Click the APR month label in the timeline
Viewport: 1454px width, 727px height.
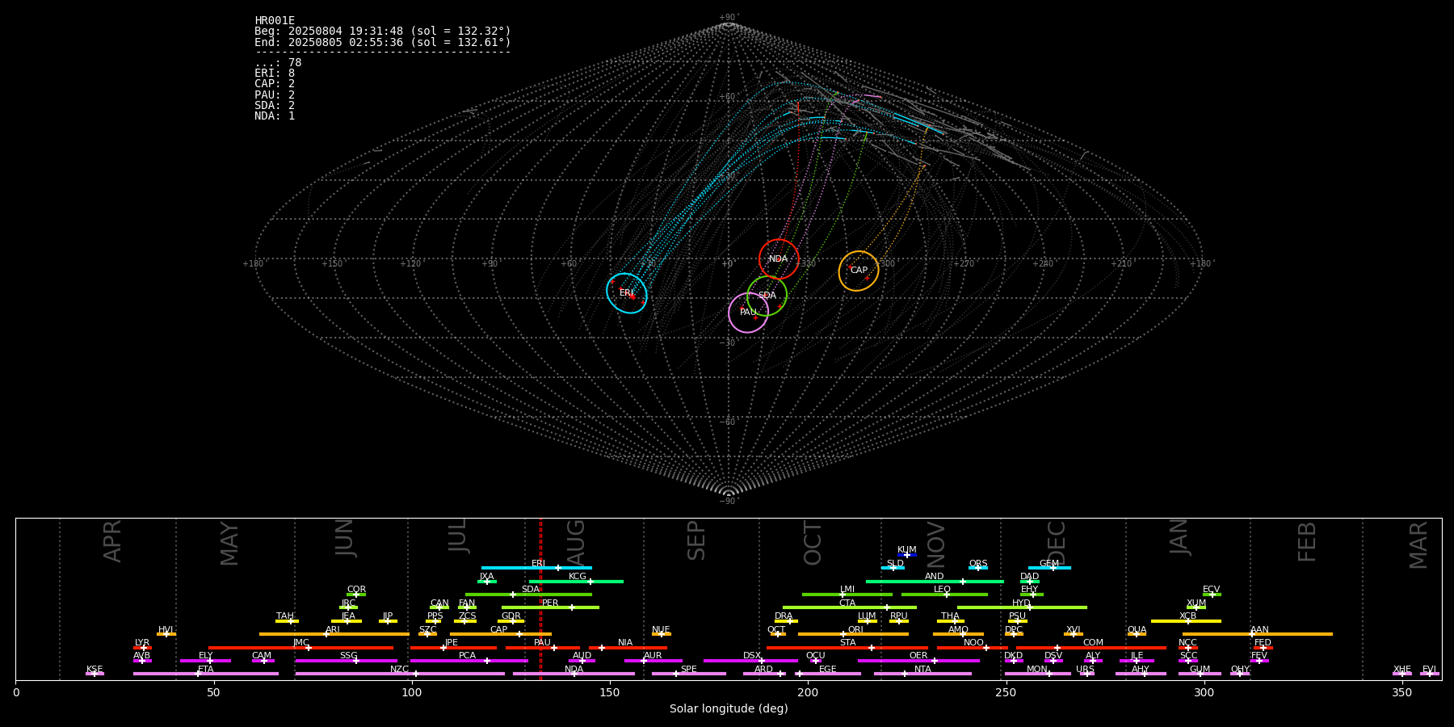point(112,541)
